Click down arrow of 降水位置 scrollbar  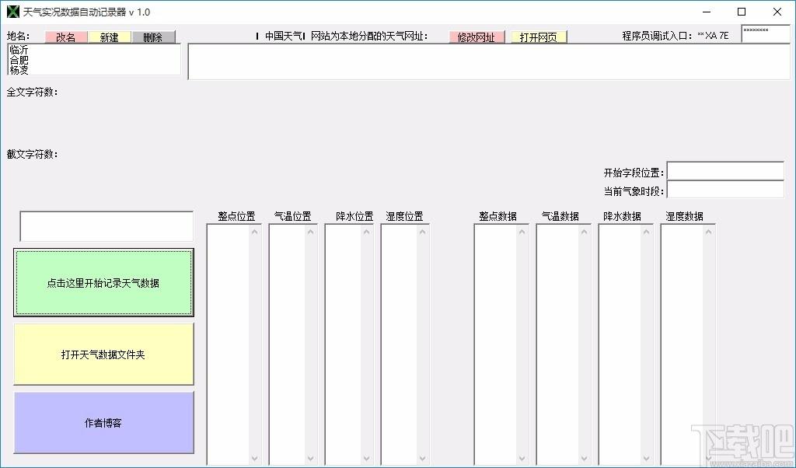[366, 459]
